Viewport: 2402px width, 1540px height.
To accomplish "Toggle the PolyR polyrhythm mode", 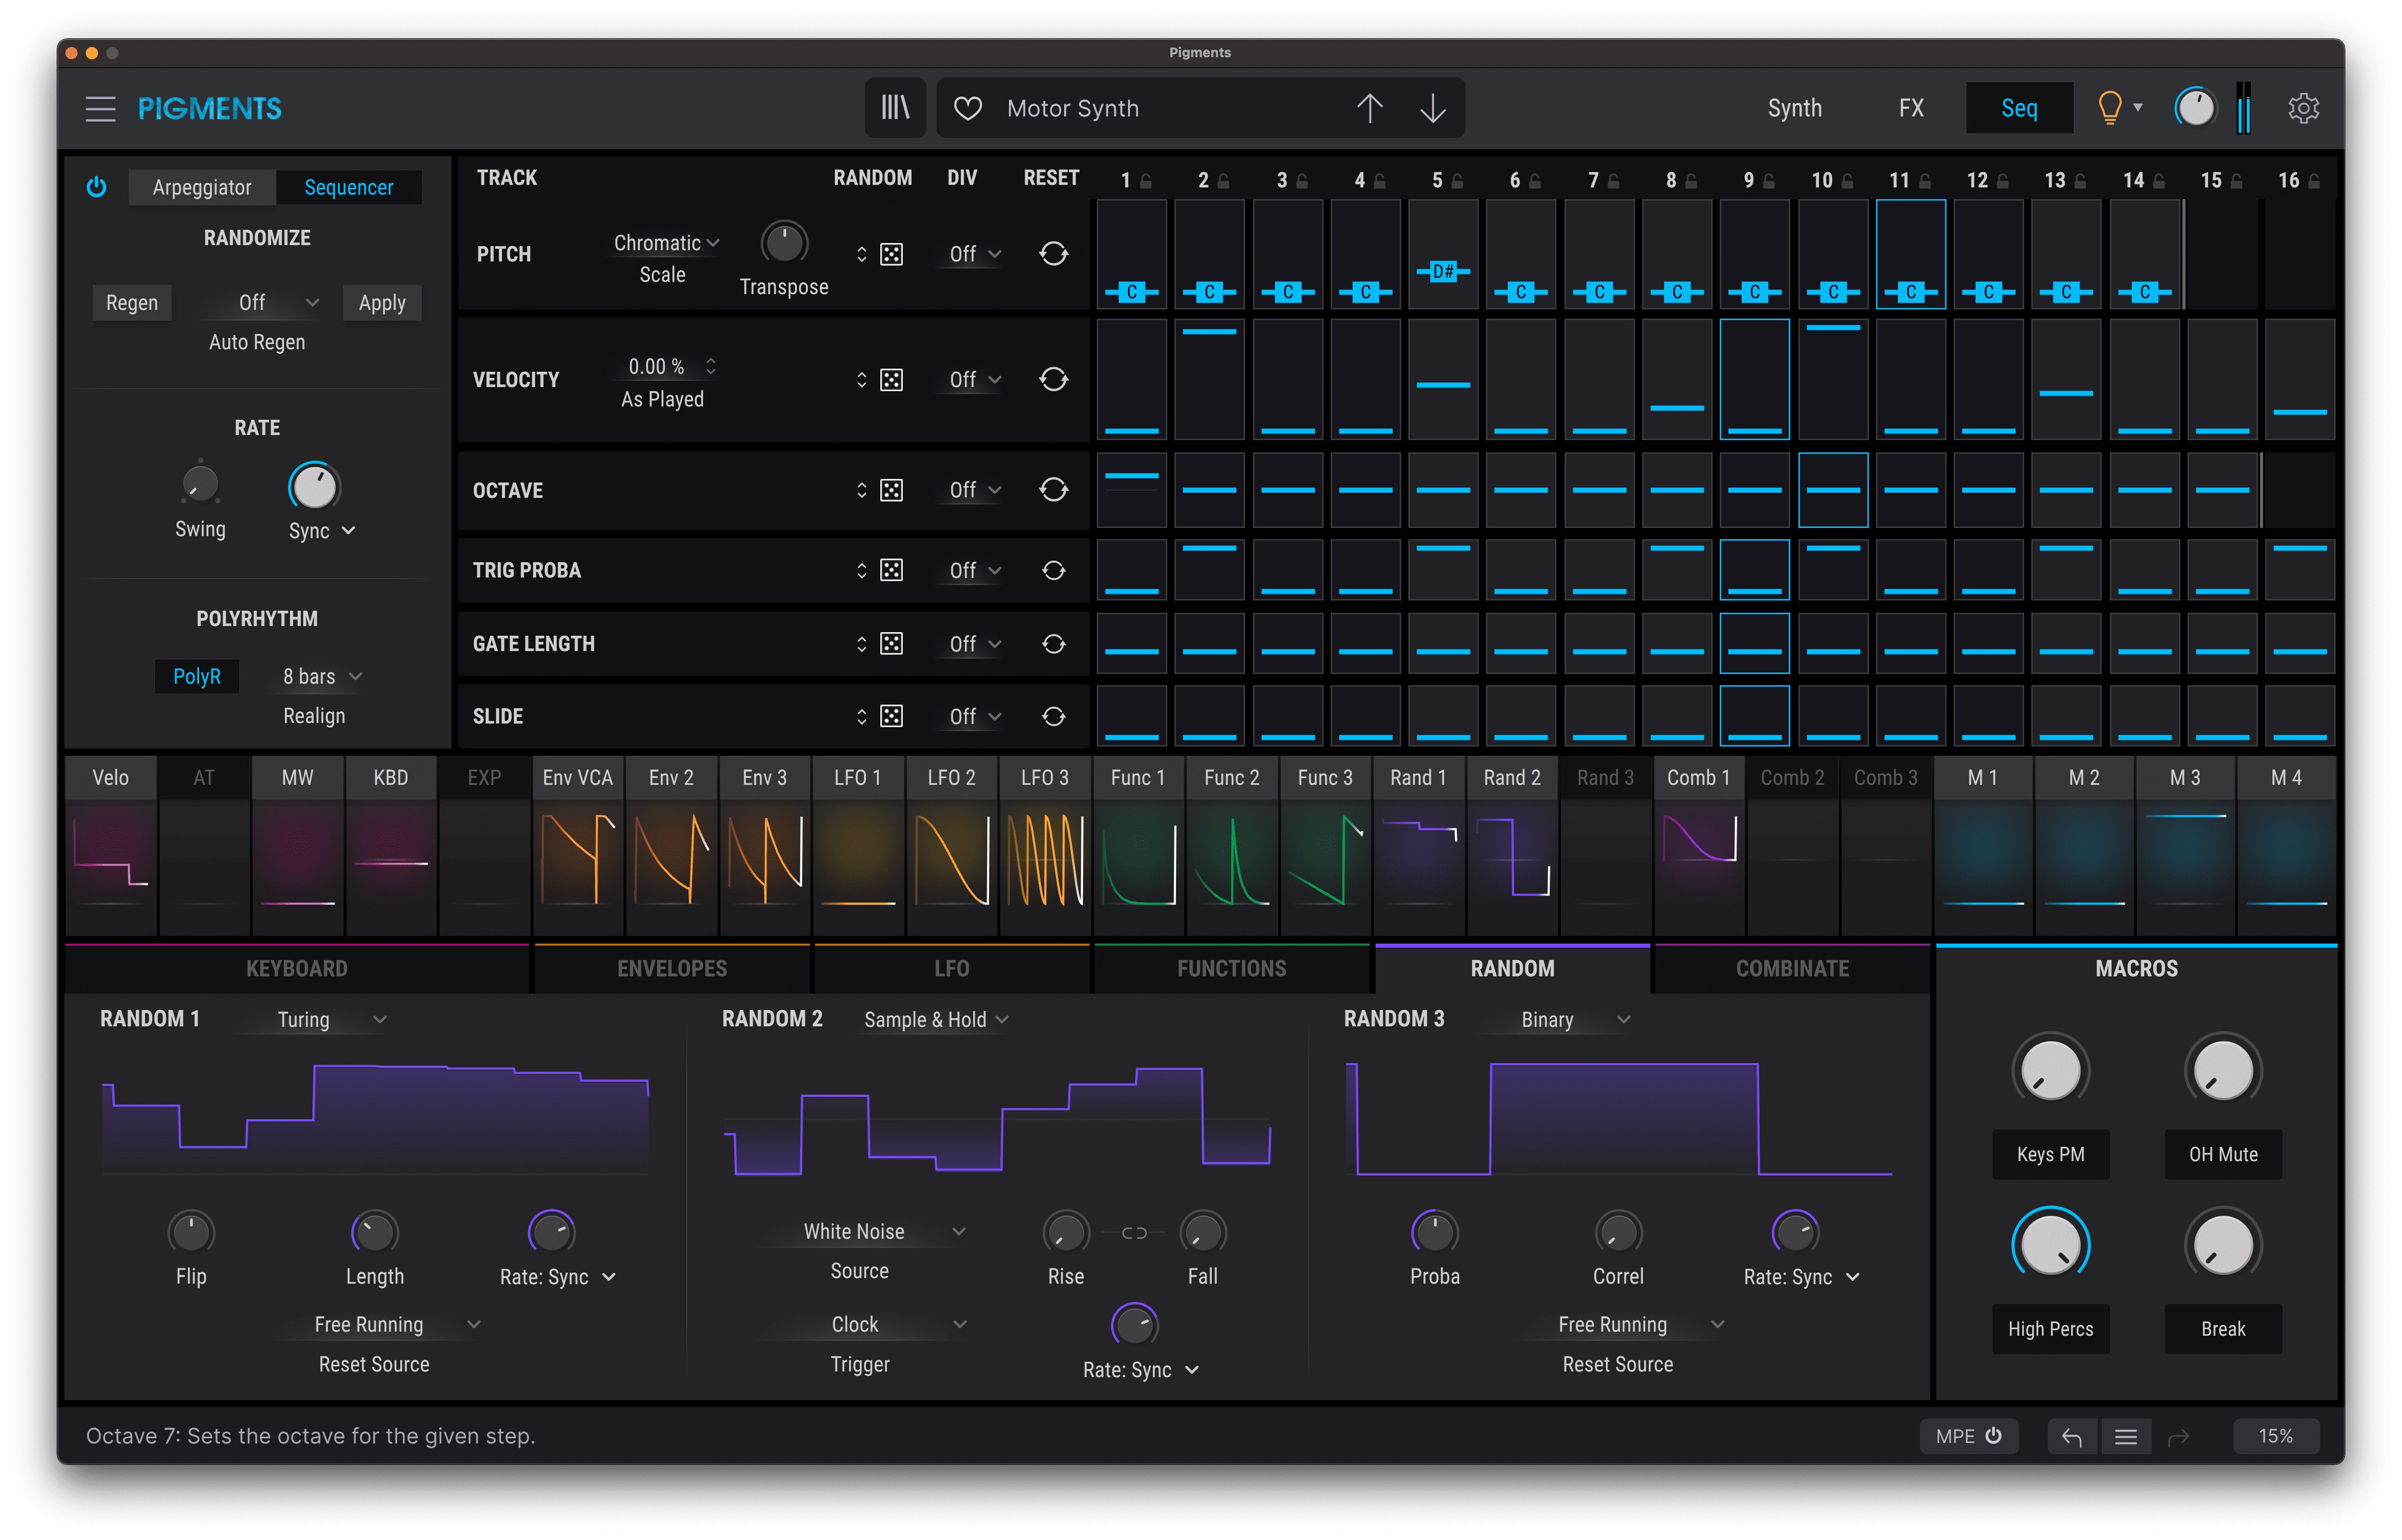I will 197,677.
